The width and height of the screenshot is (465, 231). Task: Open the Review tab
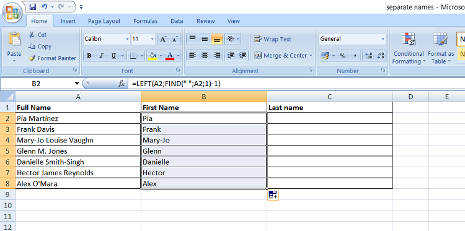pyautogui.click(x=206, y=21)
